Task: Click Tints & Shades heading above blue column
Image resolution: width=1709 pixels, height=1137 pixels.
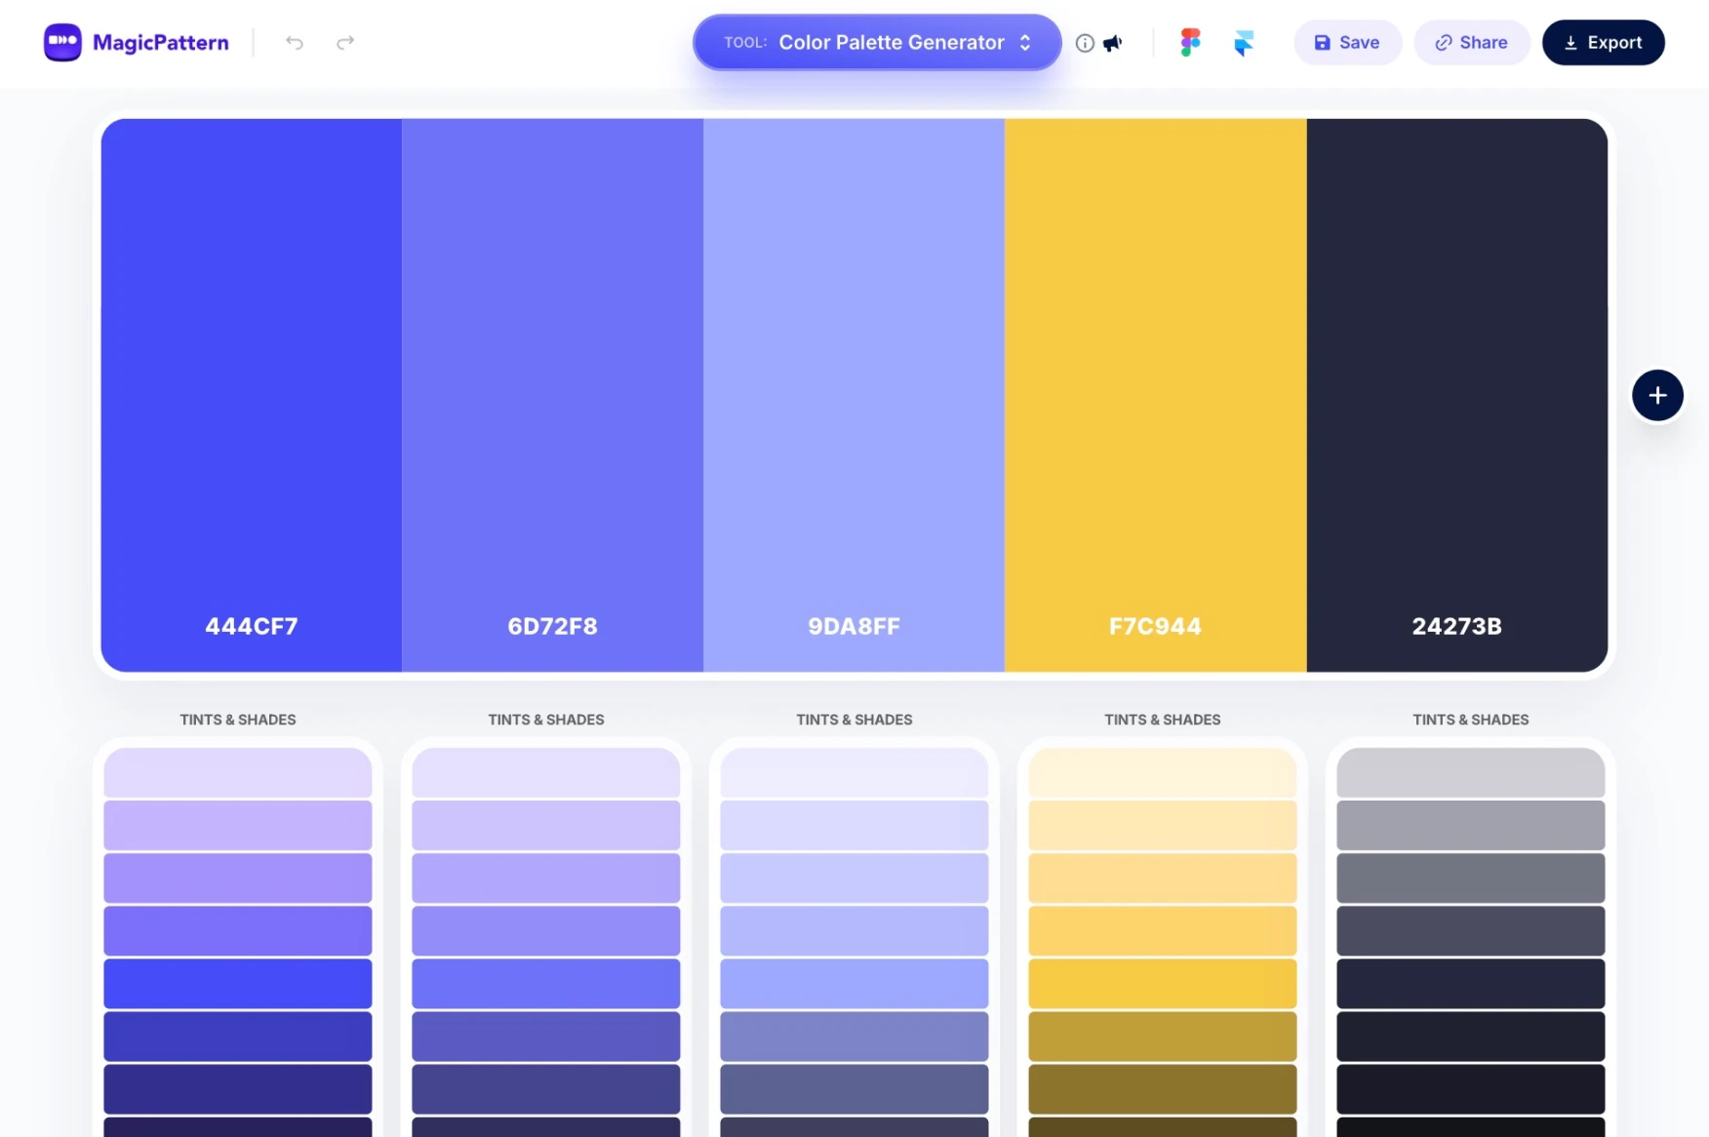Action: click(238, 720)
